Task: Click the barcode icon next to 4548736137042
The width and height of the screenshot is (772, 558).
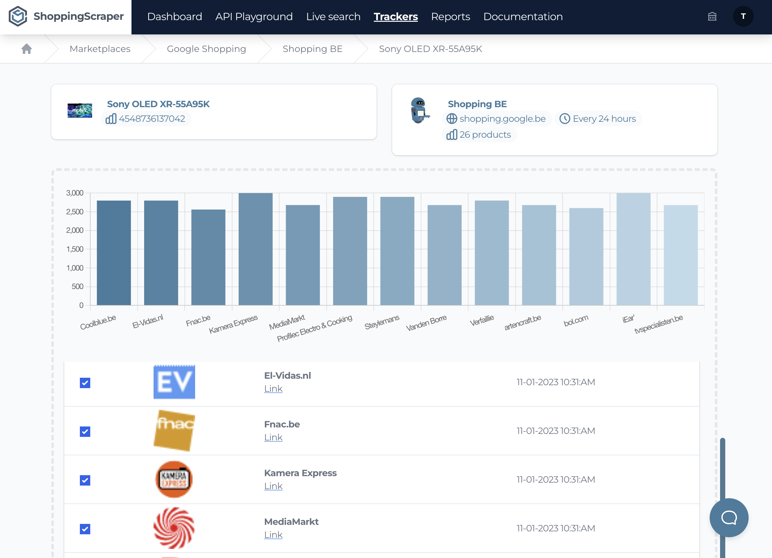Action: (x=111, y=119)
